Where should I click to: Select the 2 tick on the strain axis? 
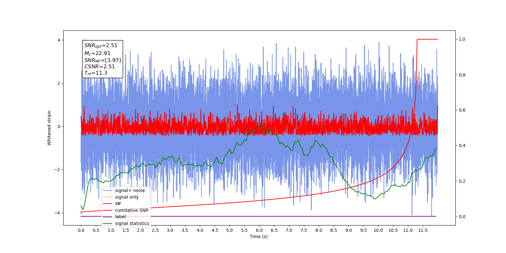tap(59, 83)
